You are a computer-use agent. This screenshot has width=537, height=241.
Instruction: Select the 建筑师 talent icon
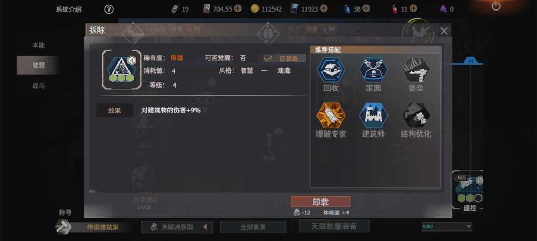tap(373, 116)
